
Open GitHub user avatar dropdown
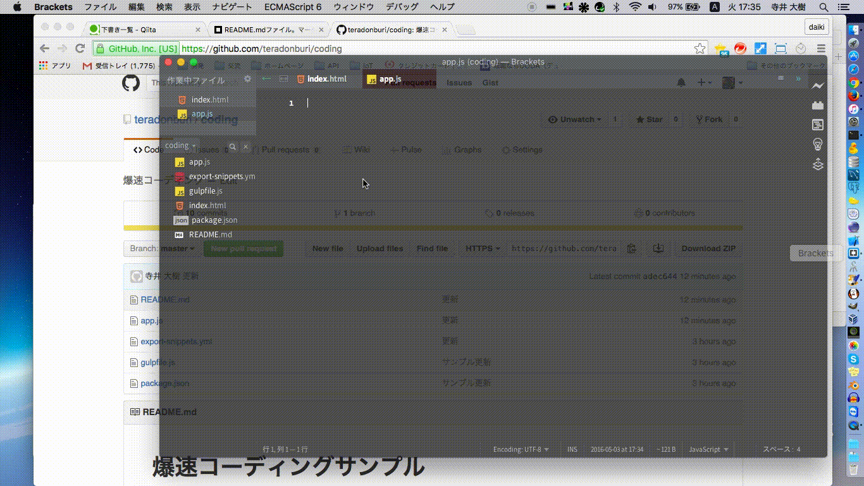[732, 83]
